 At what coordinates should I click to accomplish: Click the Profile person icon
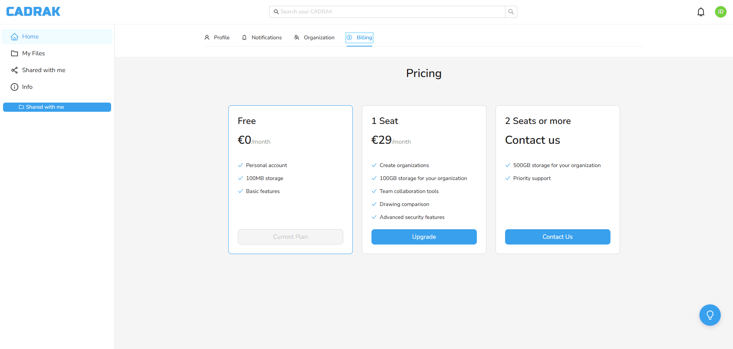point(207,37)
